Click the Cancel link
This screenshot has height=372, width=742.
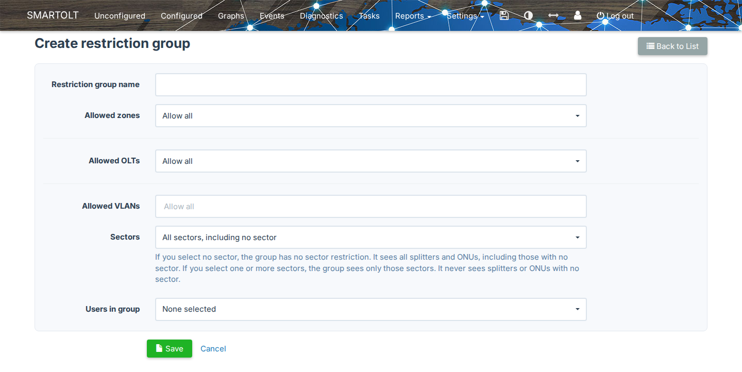[x=213, y=349]
